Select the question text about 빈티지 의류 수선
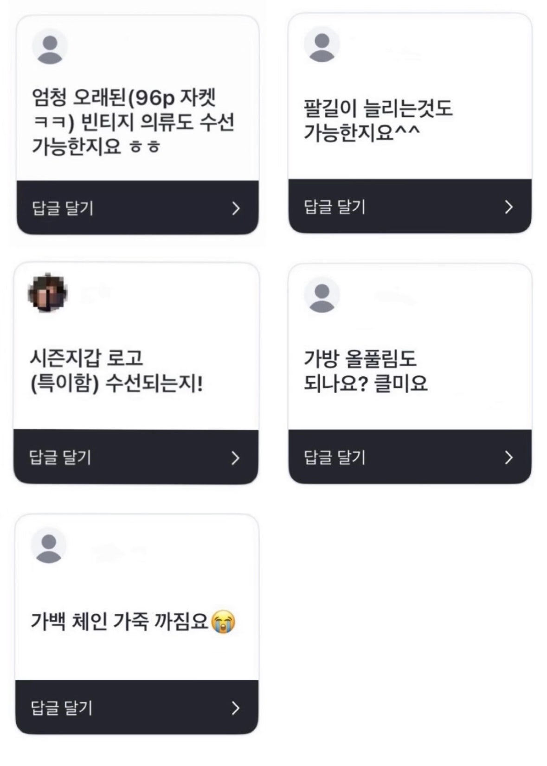This screenshot has width=547, height=766. click(133, 122)
